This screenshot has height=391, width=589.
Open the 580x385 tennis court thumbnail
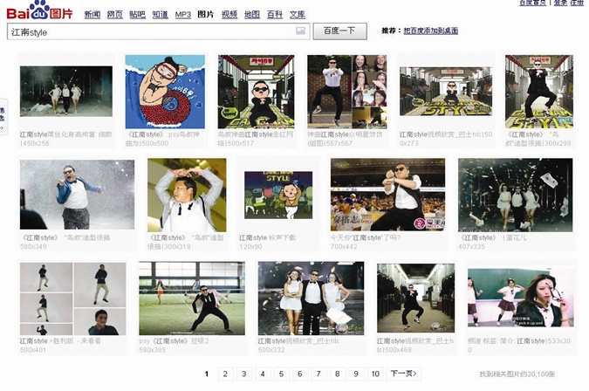pos(192,298)
